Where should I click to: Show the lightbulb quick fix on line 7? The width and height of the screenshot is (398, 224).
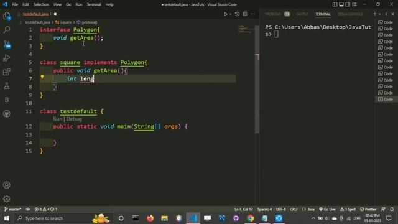[x=42, y=77]
